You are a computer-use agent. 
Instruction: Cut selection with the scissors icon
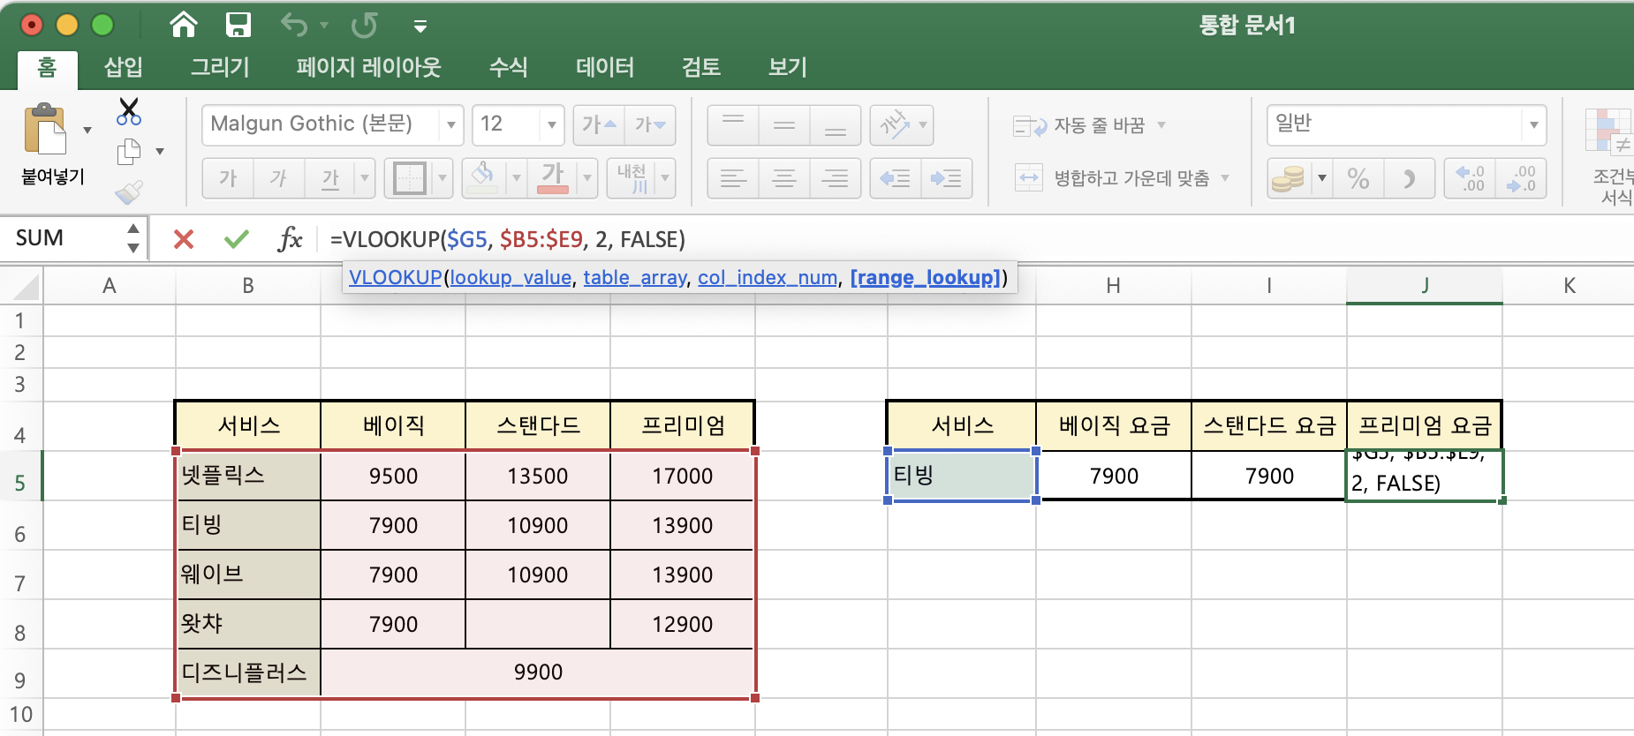pos(129,111)
